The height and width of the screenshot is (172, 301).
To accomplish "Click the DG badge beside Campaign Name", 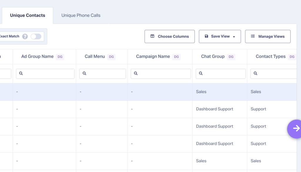I will (176, 57).
